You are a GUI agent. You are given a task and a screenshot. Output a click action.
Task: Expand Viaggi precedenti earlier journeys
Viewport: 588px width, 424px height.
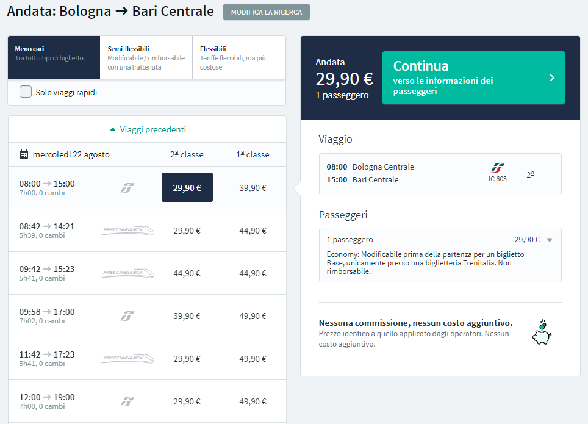tap(148, 129)
